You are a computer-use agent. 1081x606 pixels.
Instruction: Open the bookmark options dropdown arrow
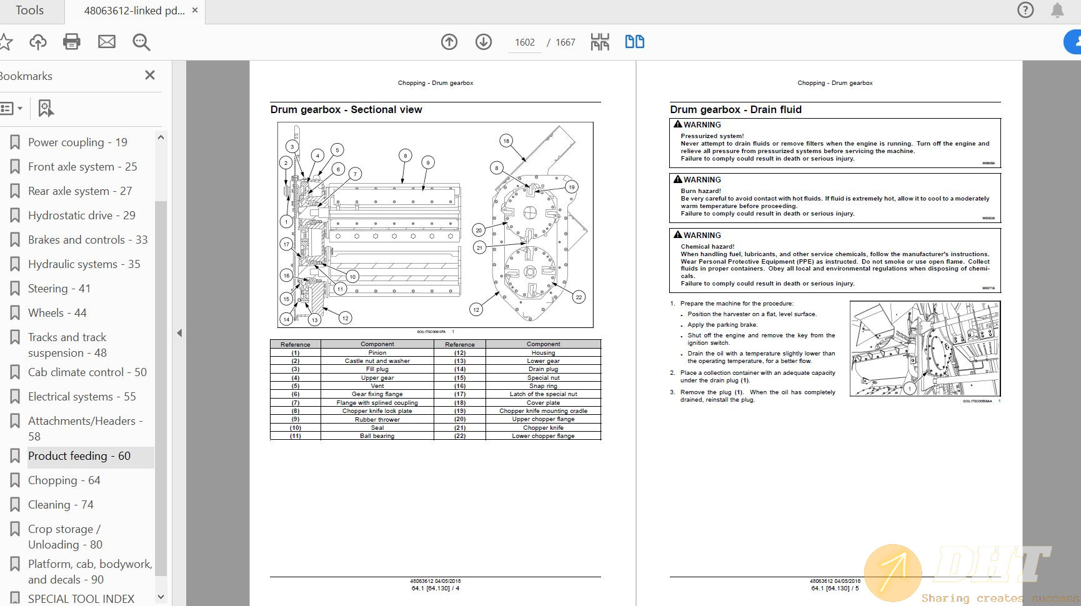point(21,108)
